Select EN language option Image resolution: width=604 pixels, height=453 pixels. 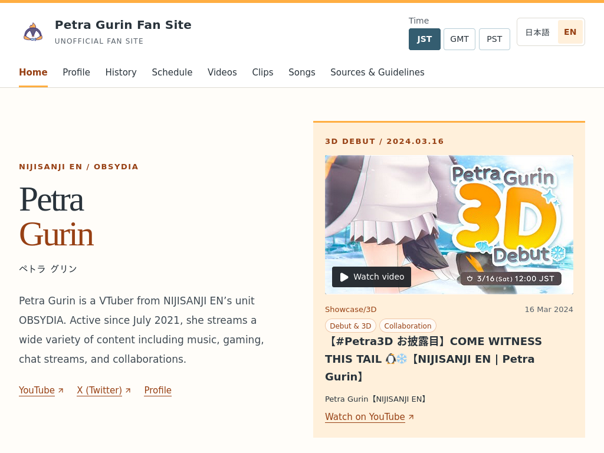(570, 32)
